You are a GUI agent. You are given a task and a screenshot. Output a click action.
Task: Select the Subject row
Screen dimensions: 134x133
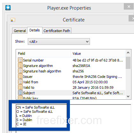(71, 93)
